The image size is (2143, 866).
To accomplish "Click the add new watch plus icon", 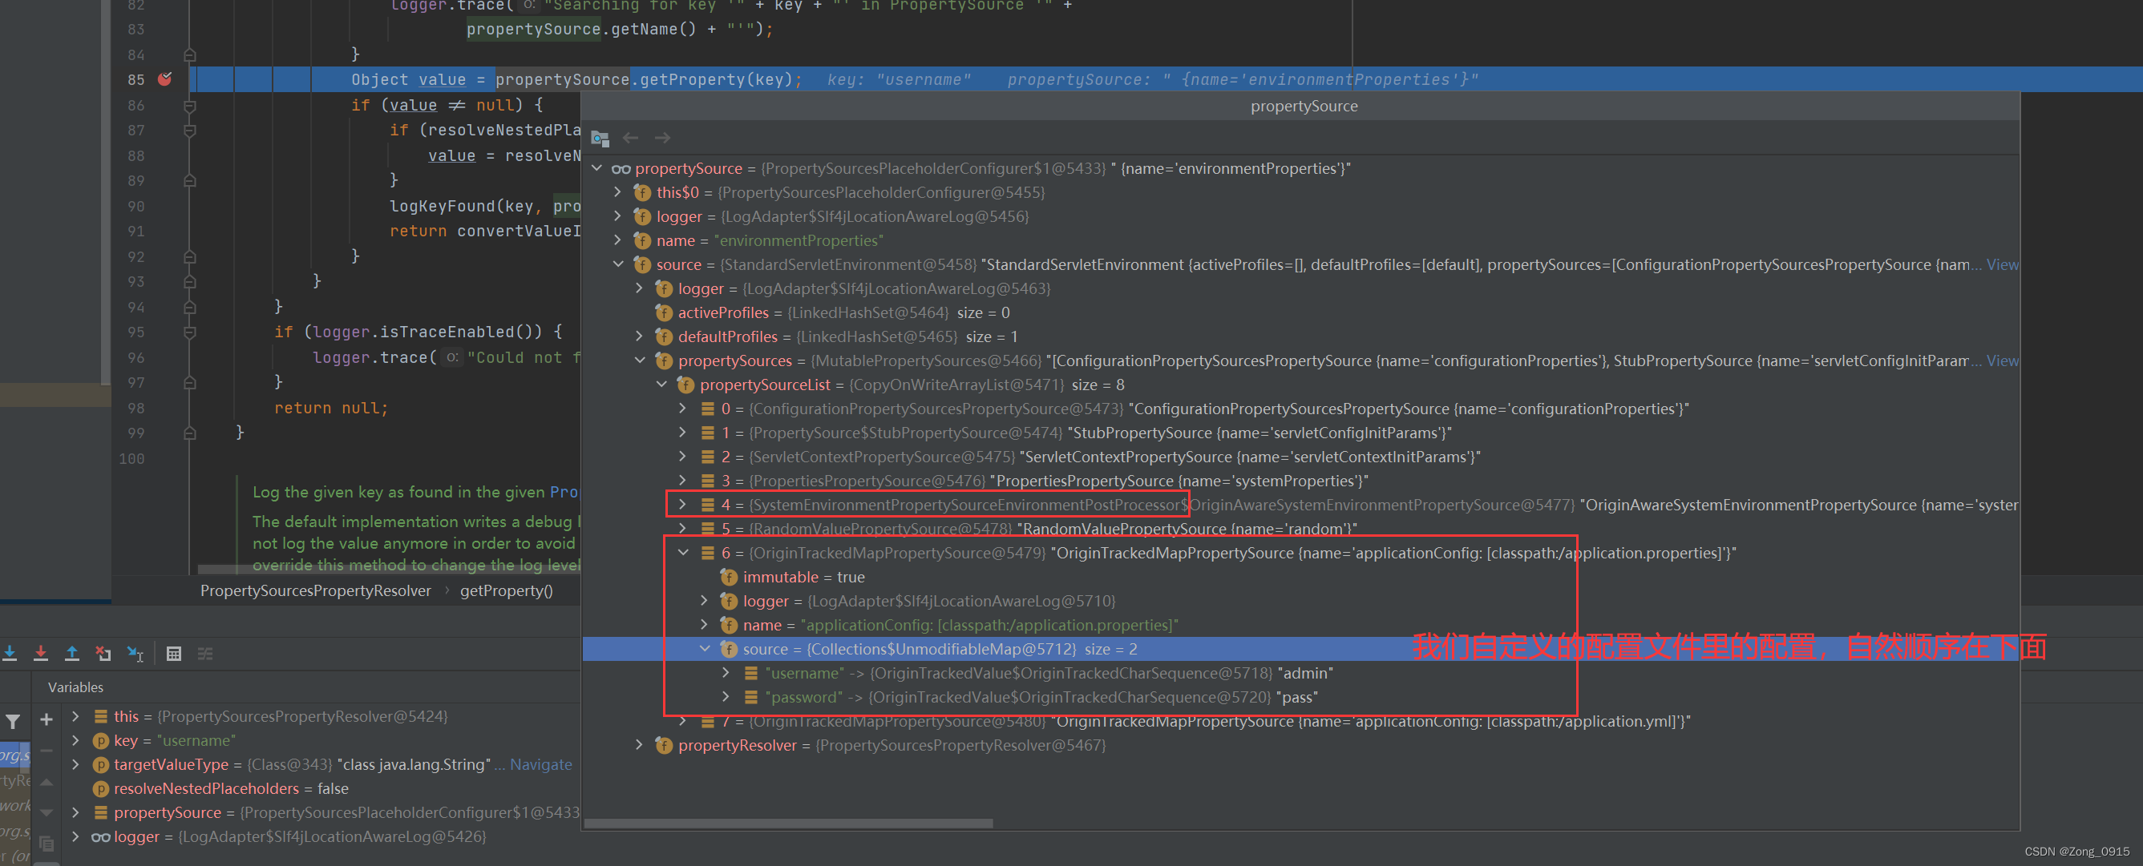I will tap(46, 719).
